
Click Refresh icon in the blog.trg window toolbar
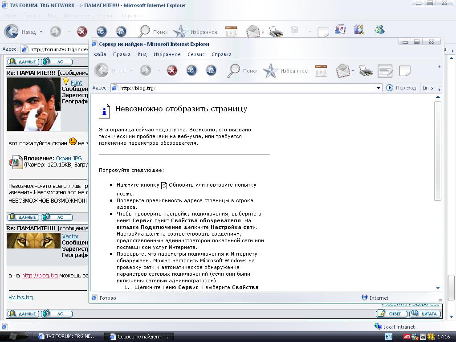pyautogui.click(x=191, y=70)
